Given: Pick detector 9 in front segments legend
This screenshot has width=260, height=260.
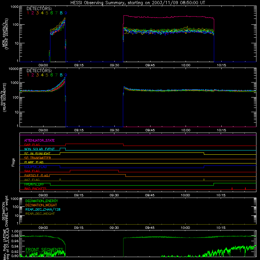Looking at the screenshot, I should pyautogui.click(x=66, y=13).
